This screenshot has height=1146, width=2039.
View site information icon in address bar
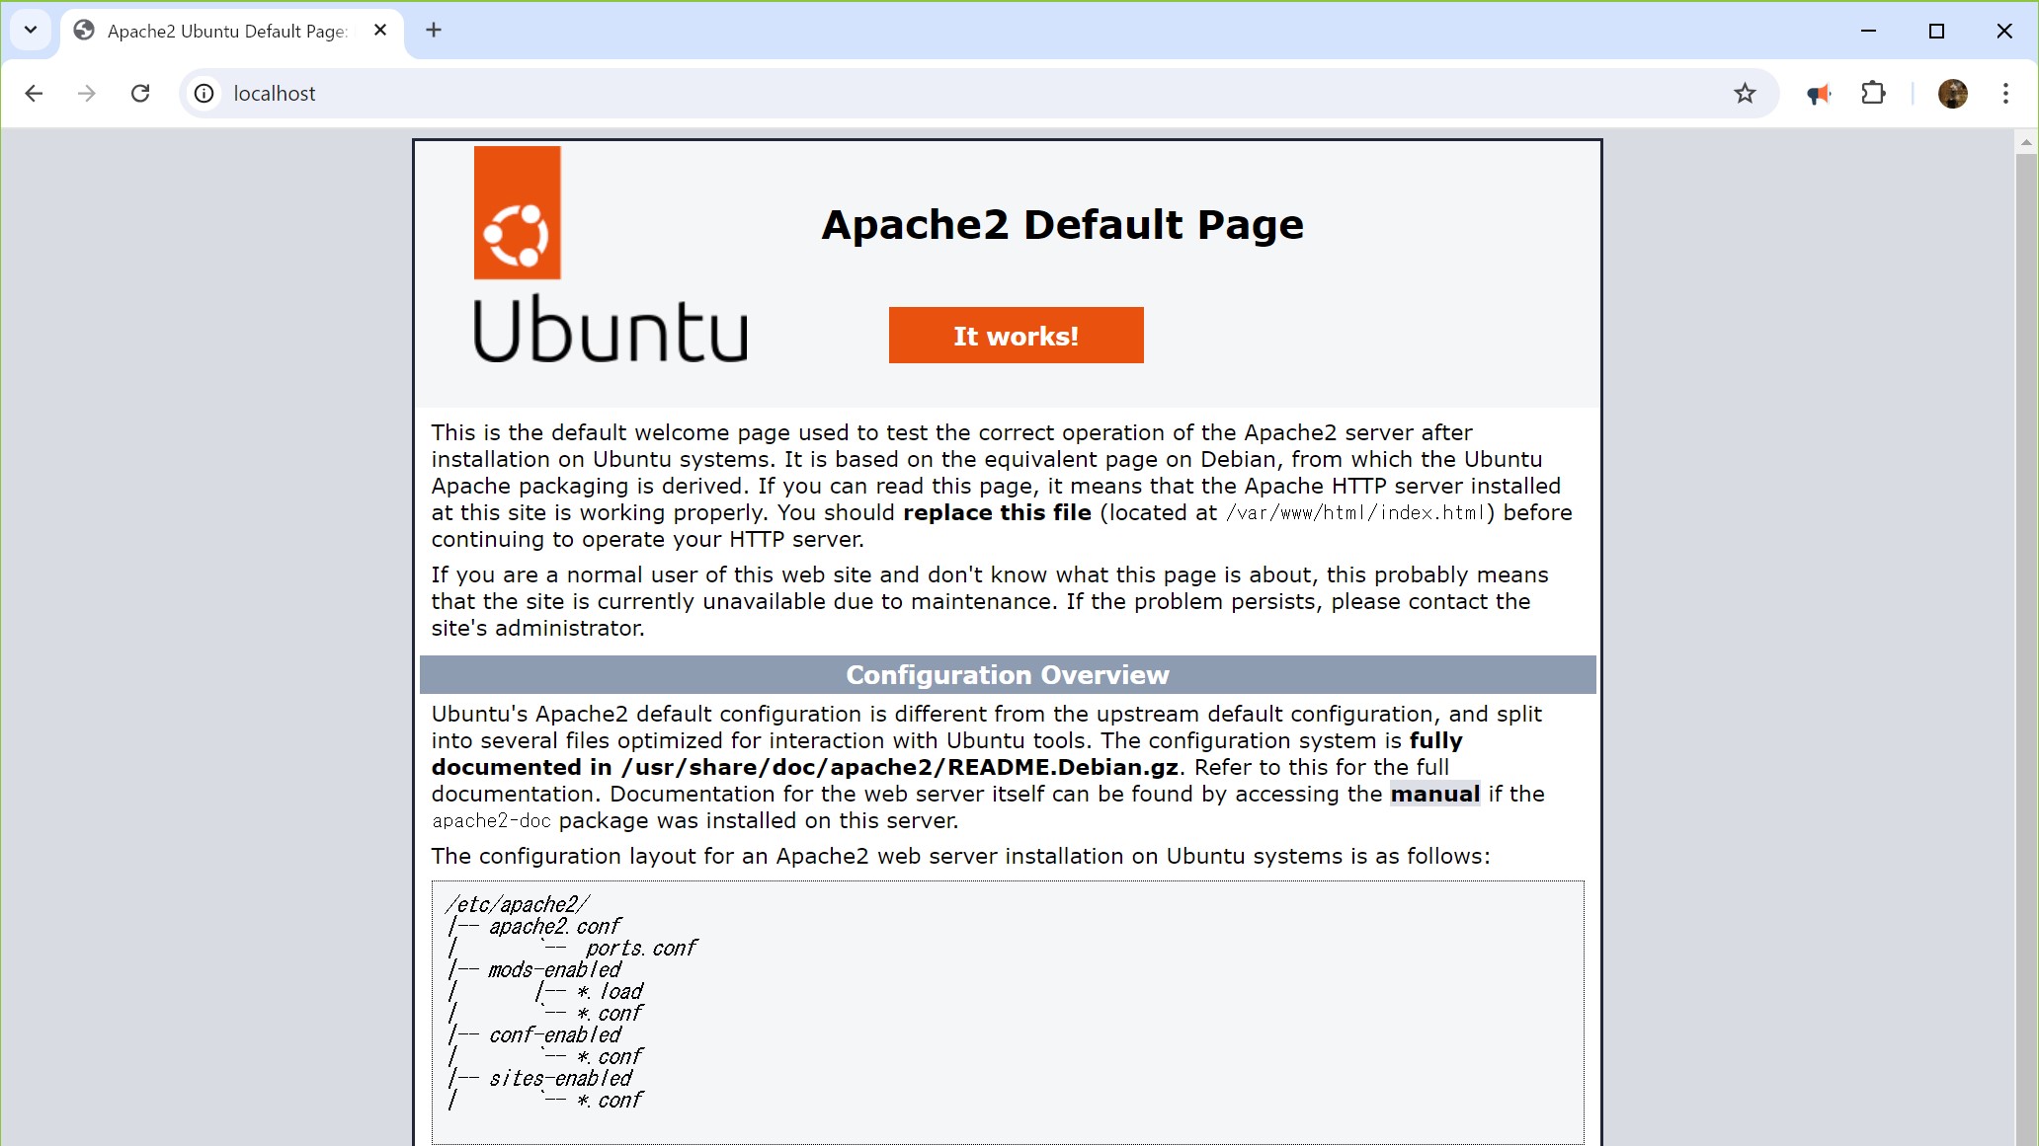pyautogui.click(x=204, y=93)
